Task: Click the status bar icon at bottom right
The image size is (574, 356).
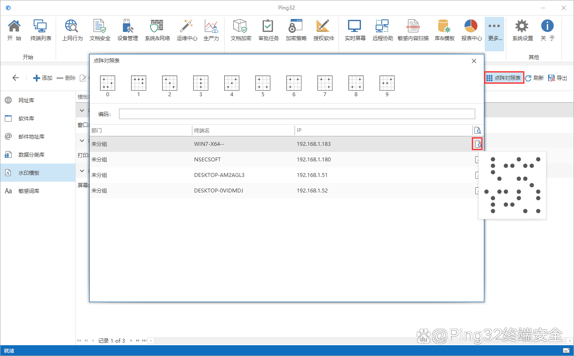Action: [566, 350]
